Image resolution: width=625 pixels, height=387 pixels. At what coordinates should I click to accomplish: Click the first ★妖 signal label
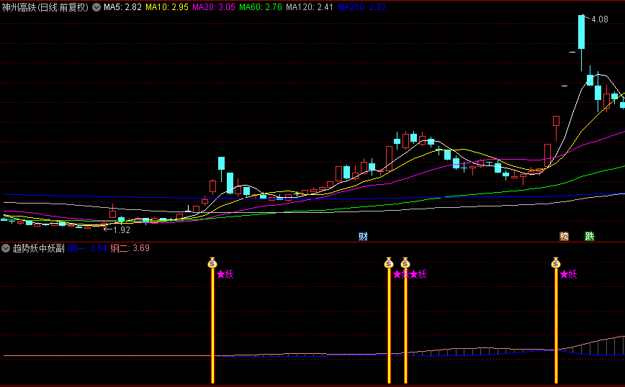coord(225,274)
